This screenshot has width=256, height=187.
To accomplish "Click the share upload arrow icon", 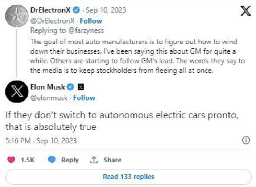I will (x=94, y=160).
